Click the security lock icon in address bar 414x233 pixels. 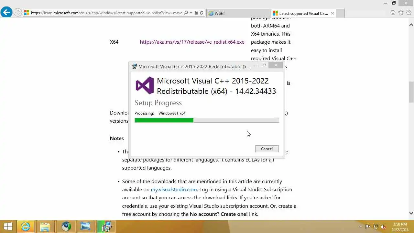coord(196,13)
